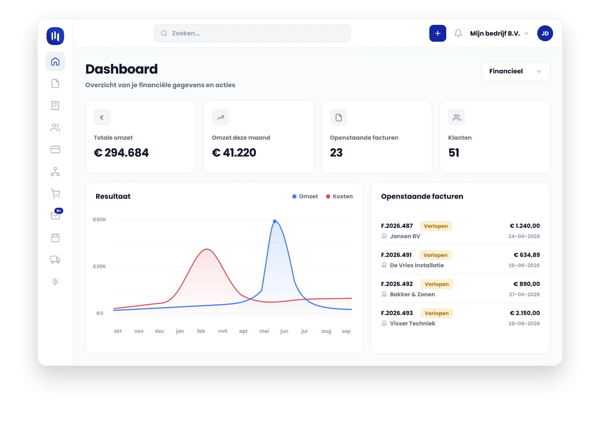Open the calendar icon in sidebar
This screenshot has width=600, height=422.
[x=55, y=238]
